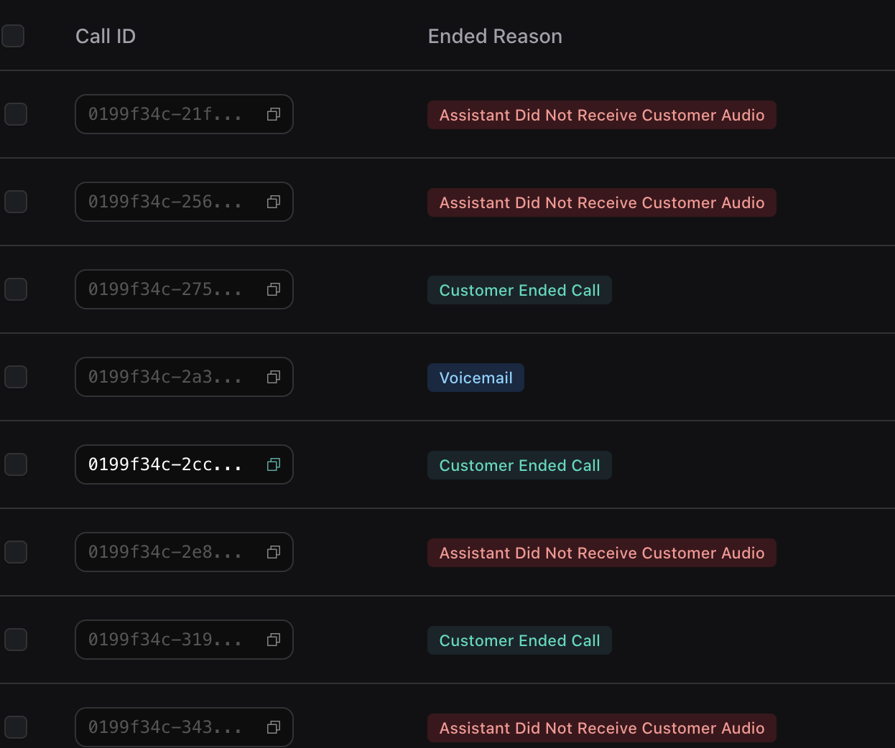Select the row for call 0199f34c-21f
The image size is (895, 748).
16,114
